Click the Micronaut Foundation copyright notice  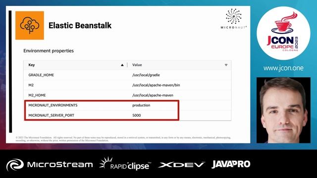(123, 139)
